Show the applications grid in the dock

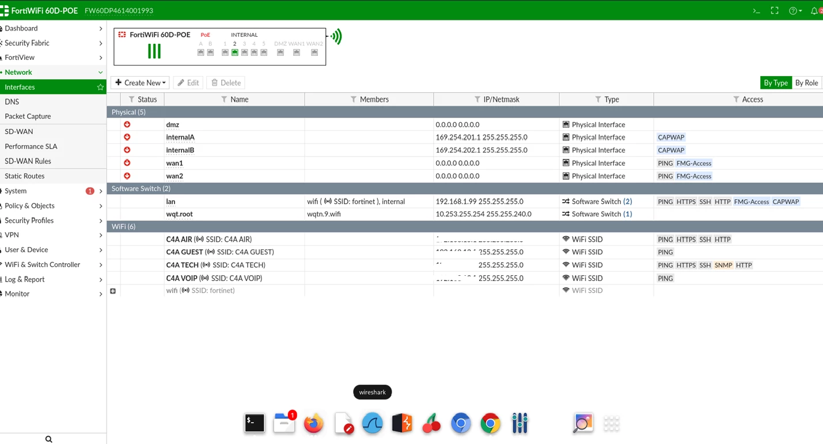pos(612,423)
